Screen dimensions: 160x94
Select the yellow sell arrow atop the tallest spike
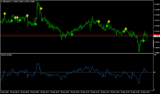click(41, 8)
